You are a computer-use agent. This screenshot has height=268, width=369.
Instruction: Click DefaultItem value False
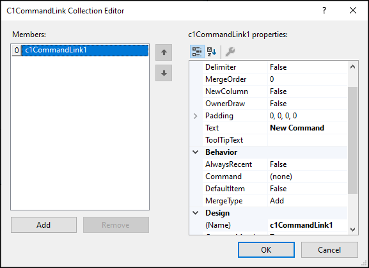pyautogui.click(x=278, y=189)
